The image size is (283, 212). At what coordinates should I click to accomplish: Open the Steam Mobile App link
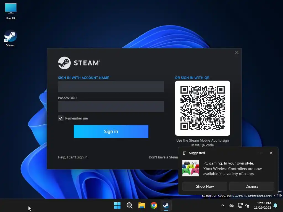click(203, 141)
